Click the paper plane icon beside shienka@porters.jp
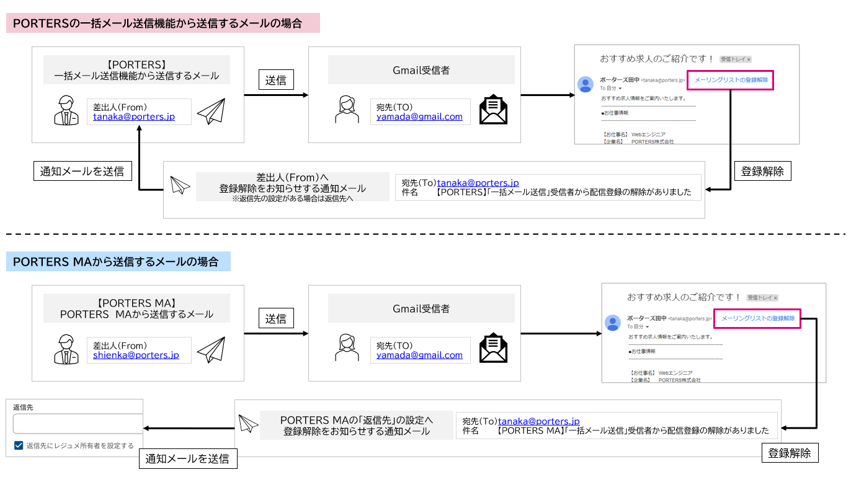This screenshot has width=851, height=480. click(x=211, y=350)
